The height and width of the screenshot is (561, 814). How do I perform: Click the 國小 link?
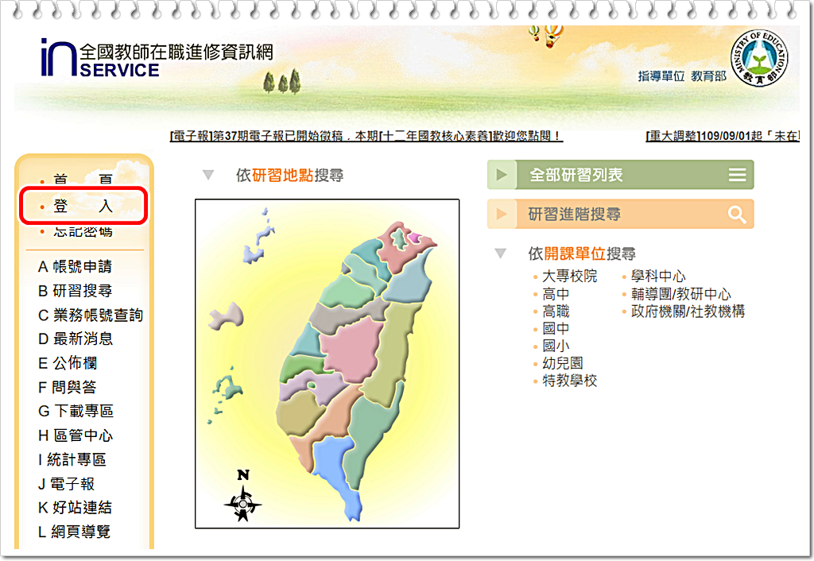(556, 346)
